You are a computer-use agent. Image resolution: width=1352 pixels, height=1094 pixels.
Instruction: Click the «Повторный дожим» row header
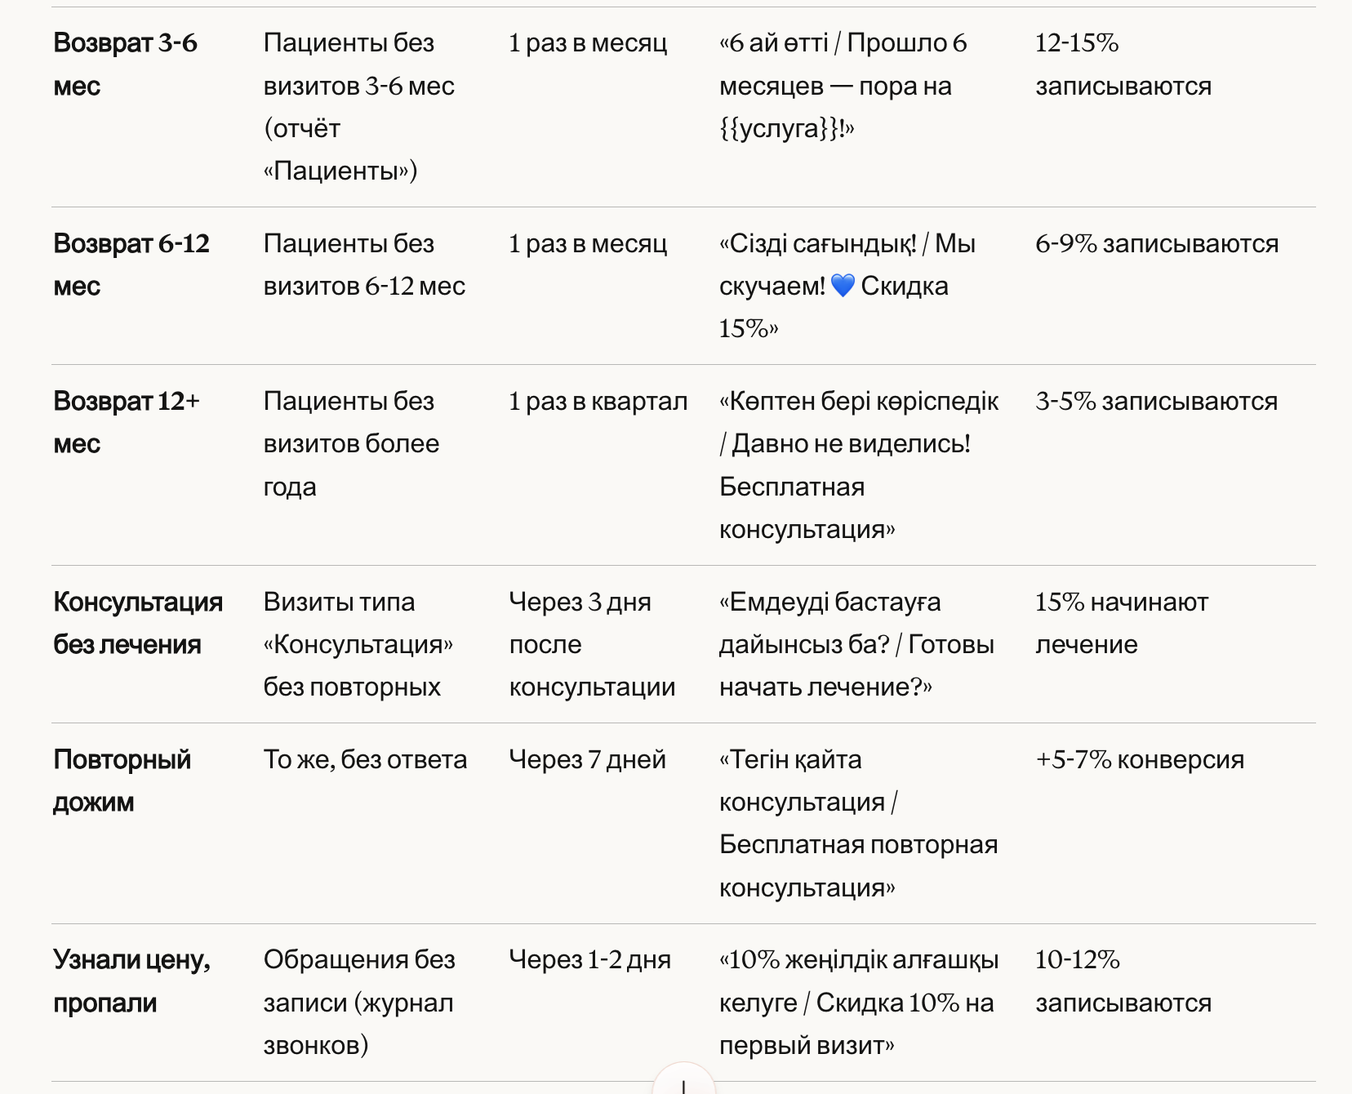point(122,780)
